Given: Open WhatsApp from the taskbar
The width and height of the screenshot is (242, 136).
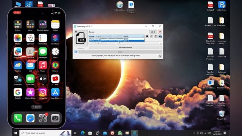Looking at the screenshot, I should pyautogui.click(x=120, y=133).
